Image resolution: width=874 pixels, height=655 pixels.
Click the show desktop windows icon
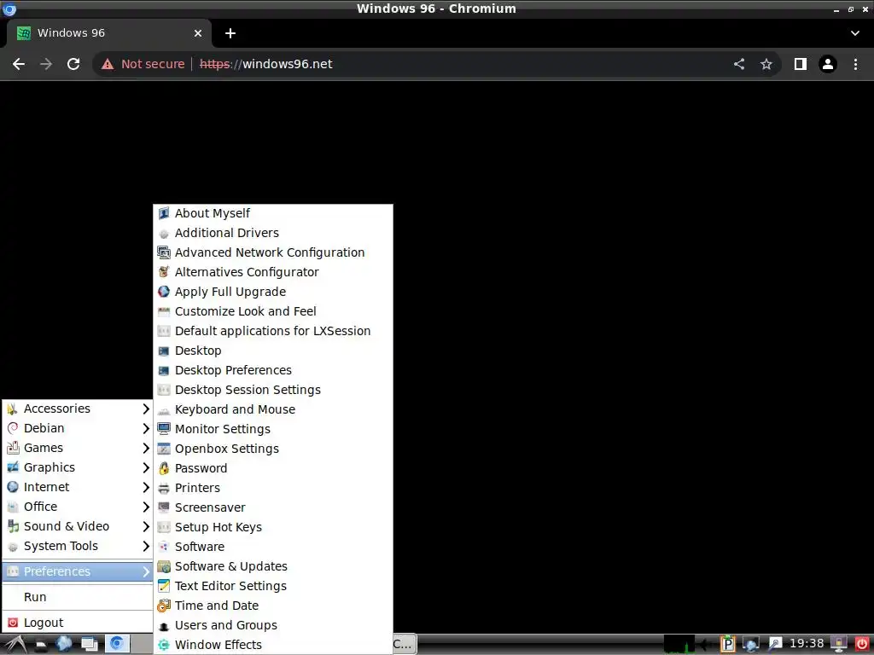(89, 645)
